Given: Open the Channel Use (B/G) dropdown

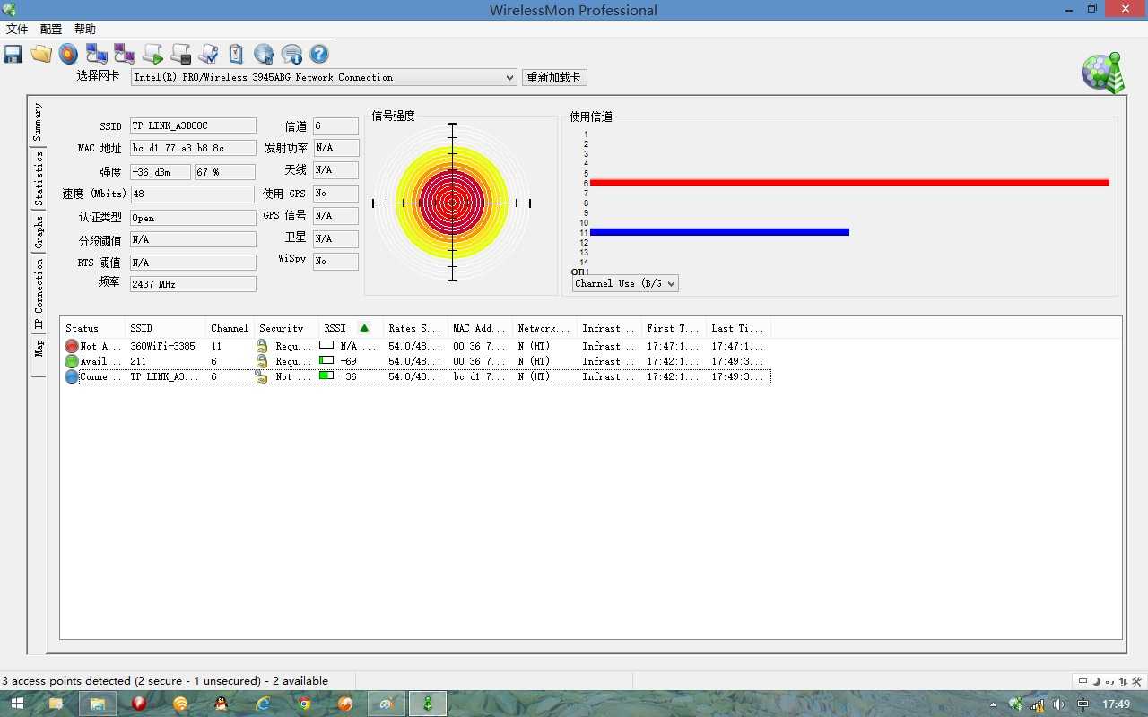Looking at the screenshot, I should pyautogui.click(x=625, y=283).
